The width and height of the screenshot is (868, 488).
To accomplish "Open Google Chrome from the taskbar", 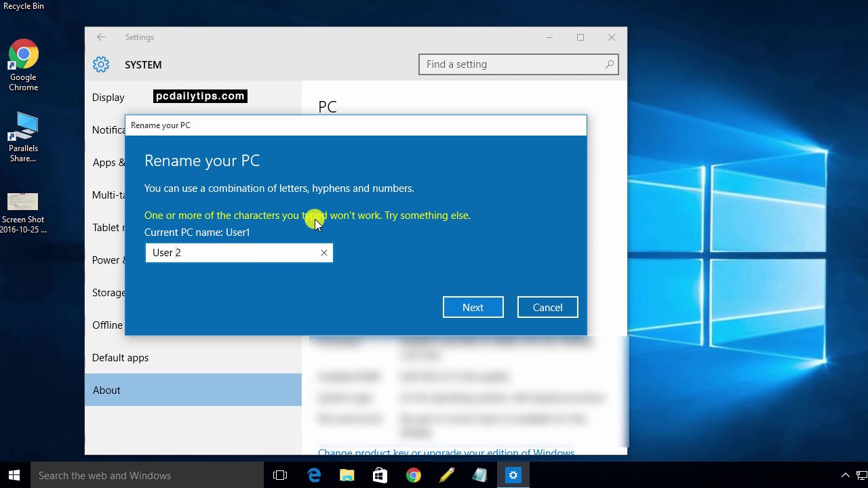I will coord(413,476).
